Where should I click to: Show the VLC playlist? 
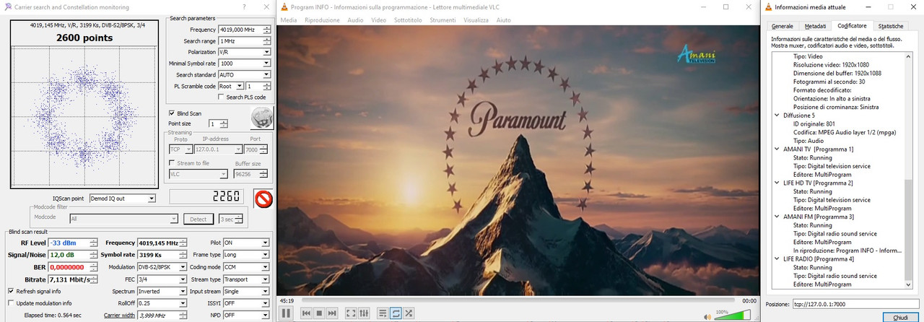(383, 313)
